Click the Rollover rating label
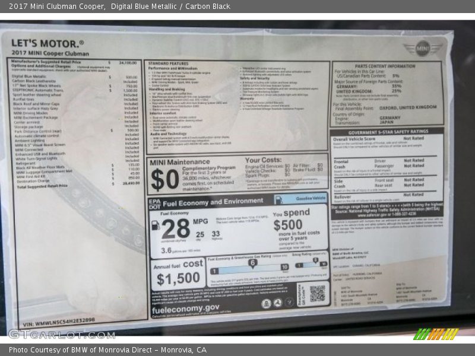This screenshot has width=475, height=356. tap(342, 197)
